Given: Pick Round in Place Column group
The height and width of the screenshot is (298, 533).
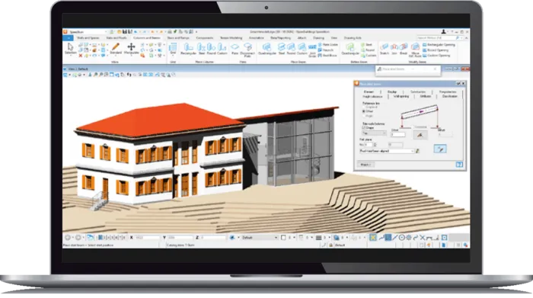Looking at the screenshot, I should (x=211, y=48).
